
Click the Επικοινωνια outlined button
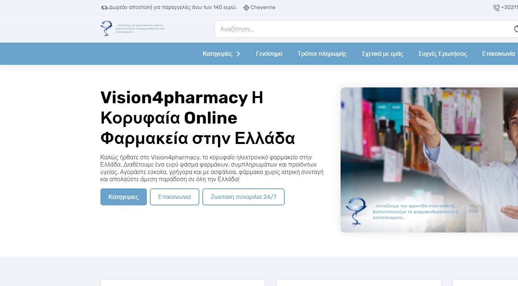[174, 197]
